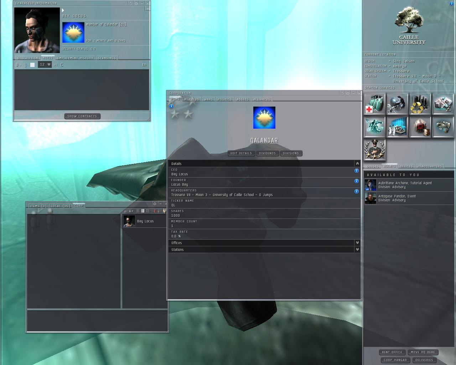This screenshot has width=456, height=365.
Task: Open the Politics tab
Action: [225, 99]
